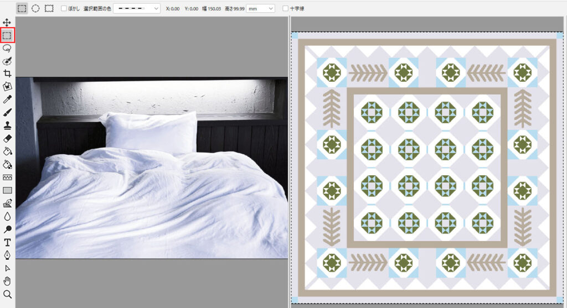The height and width of the screenshot is (308, 567).
Task: Select the Eraser tool
Action: click(x=7, y=138)
